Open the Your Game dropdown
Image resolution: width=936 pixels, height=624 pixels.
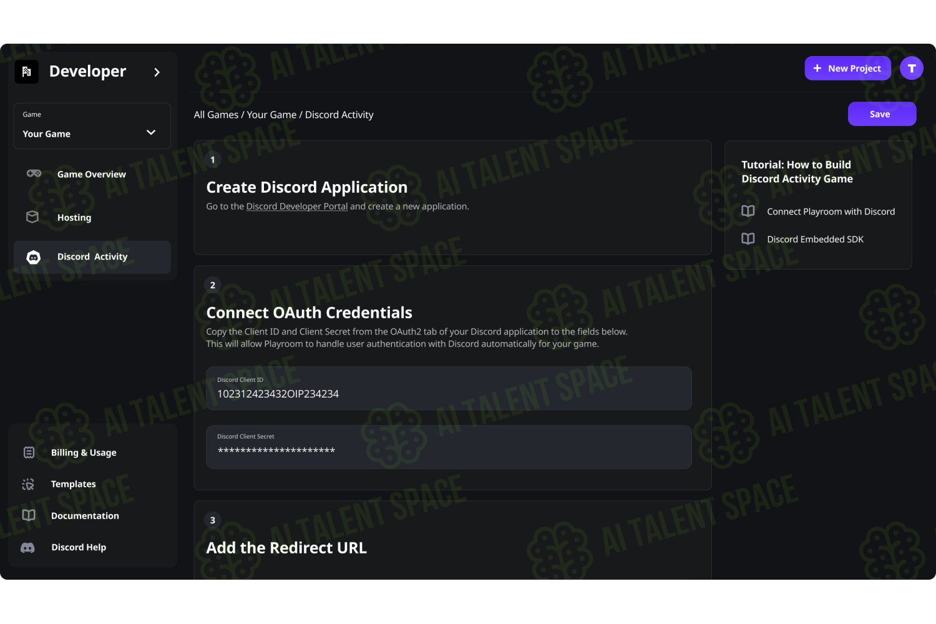(x=92, y=126)
